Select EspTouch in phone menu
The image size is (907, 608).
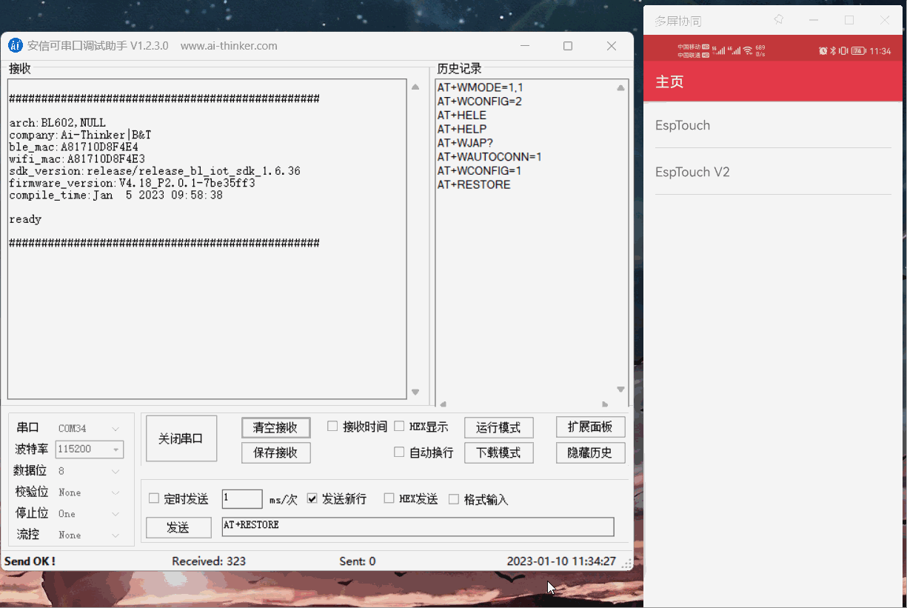pos(773,125)
